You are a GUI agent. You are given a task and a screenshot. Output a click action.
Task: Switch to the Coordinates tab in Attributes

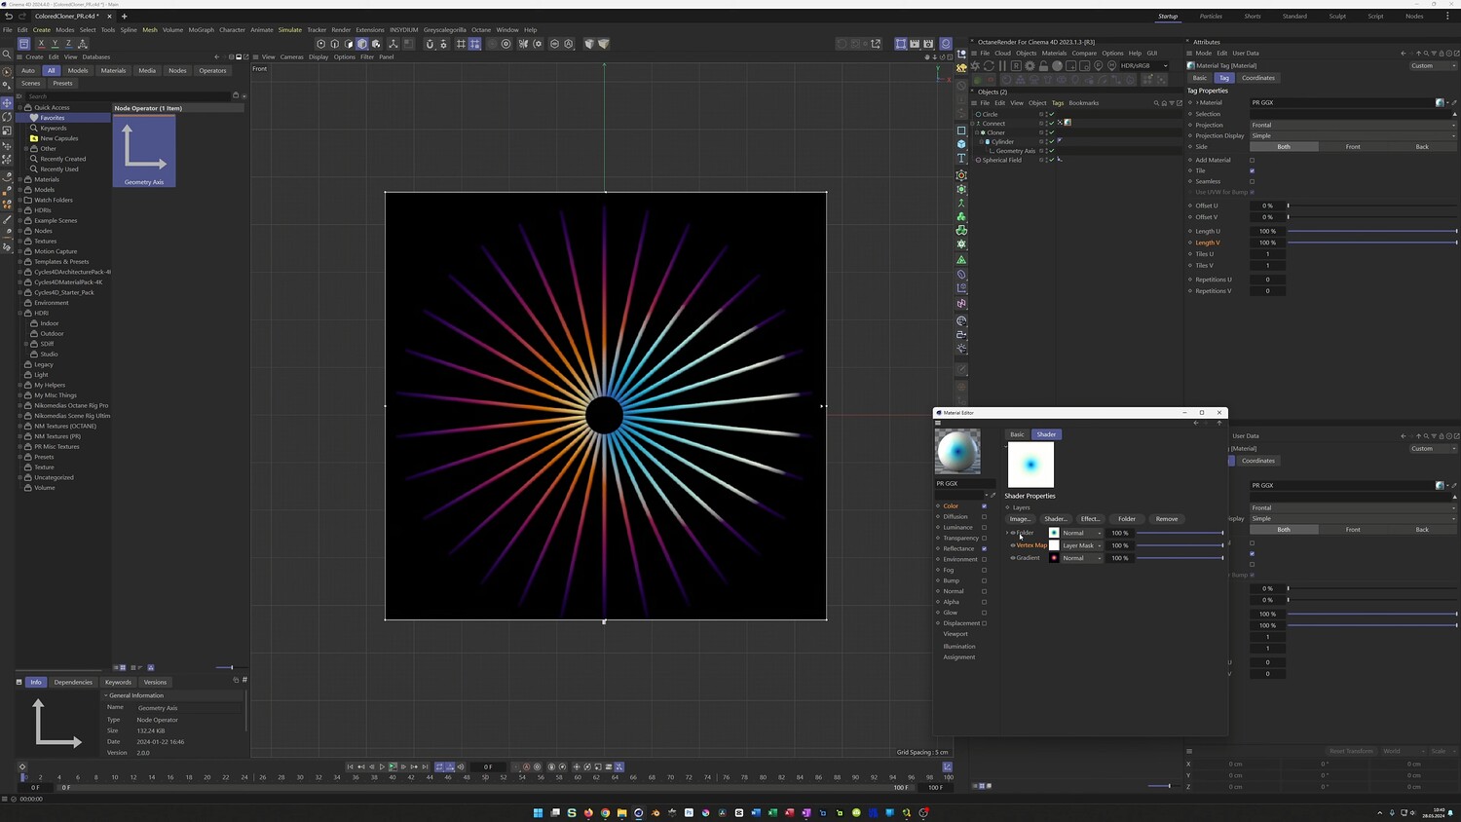[1257, 78]
